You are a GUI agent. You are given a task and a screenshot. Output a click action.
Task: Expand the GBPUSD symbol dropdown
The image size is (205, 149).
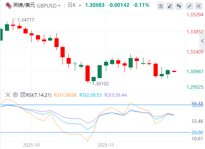tap(59, 6)
